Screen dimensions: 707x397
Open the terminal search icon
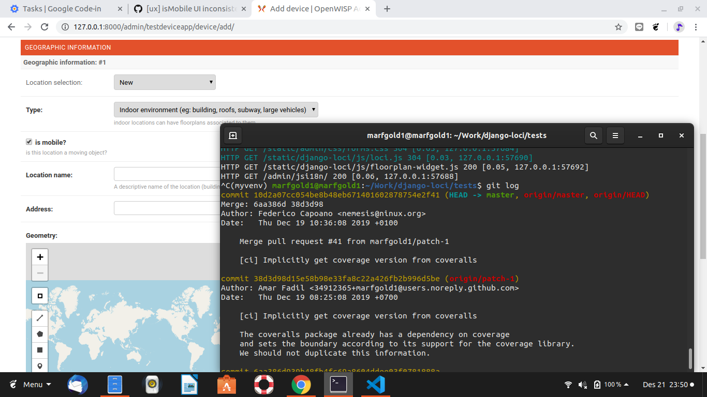click(x=593, y=135)
